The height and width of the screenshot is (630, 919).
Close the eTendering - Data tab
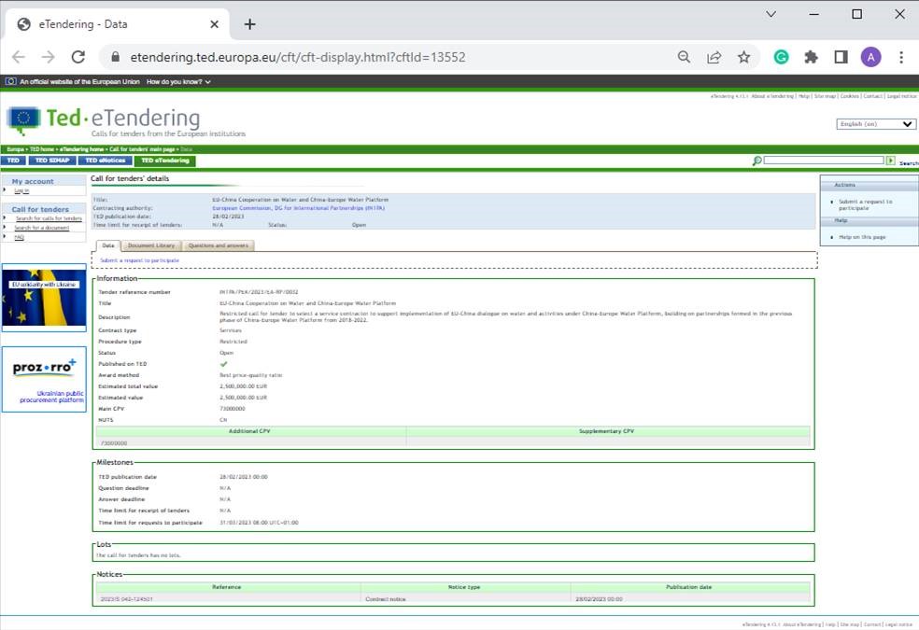pos(214,24)
